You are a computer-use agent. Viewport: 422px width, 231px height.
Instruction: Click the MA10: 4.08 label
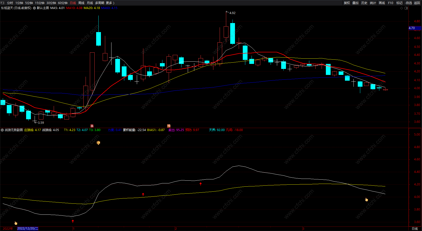pos(74,8)
